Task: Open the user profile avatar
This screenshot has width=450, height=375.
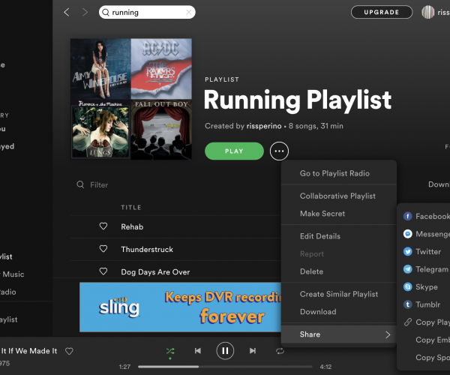Action: pyautogui.click(x=428, y=12)
